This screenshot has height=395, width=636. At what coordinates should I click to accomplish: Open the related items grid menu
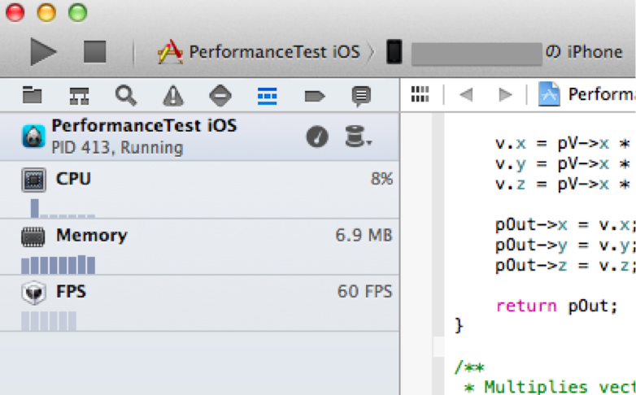click(420, 94)
